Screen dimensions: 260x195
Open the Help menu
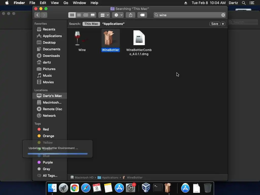pyautogui.click(x=94, y=3)
